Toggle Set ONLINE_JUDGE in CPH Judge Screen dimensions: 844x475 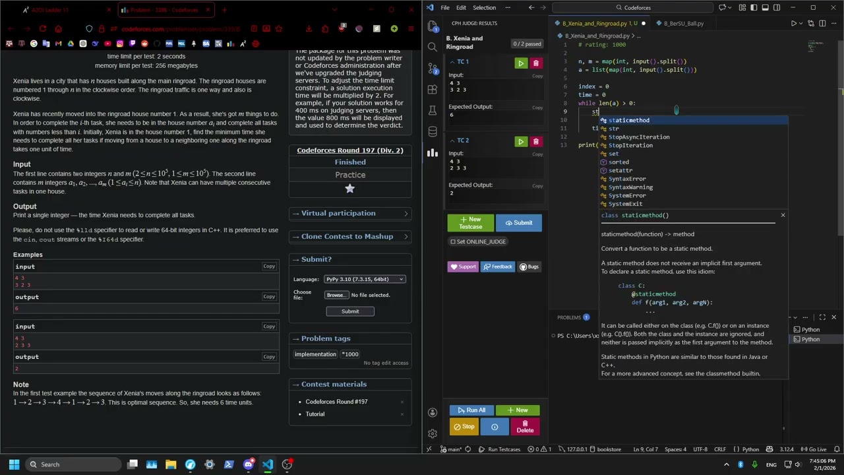point(477,241)
